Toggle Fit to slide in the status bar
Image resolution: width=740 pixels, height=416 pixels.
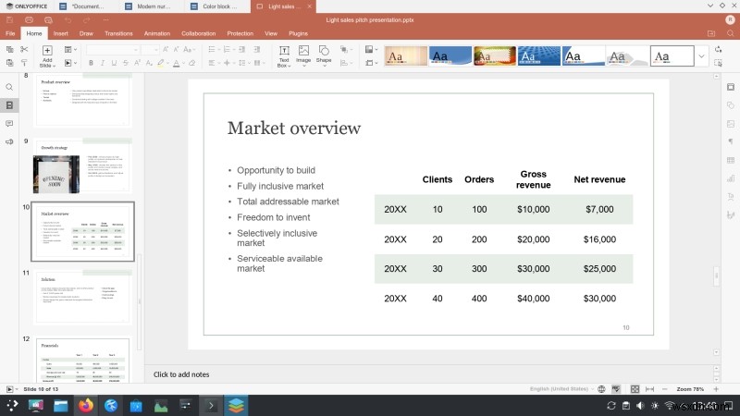pos(635,389)
